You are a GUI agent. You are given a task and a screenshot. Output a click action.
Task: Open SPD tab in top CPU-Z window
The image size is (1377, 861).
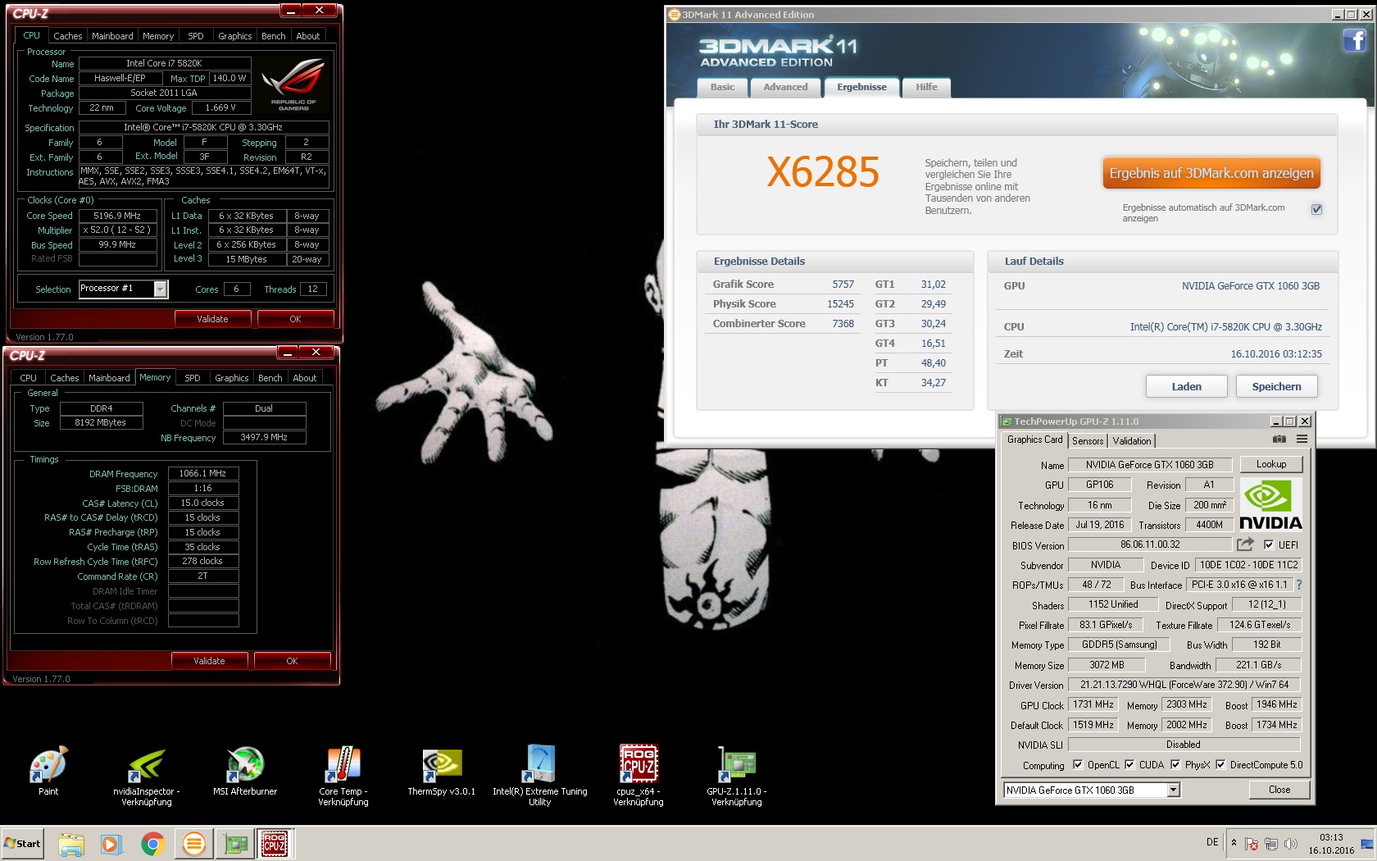click(x=195, y=36)
